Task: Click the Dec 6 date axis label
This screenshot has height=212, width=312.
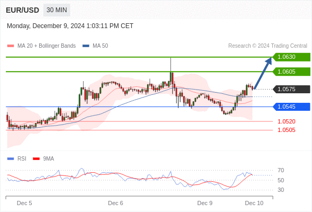Action: (115, 203)
